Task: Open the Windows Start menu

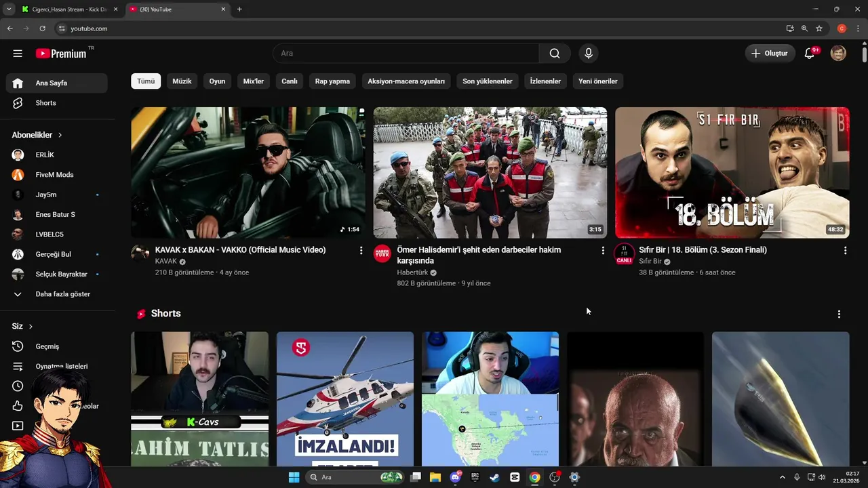Action: [x=294, y=477]
